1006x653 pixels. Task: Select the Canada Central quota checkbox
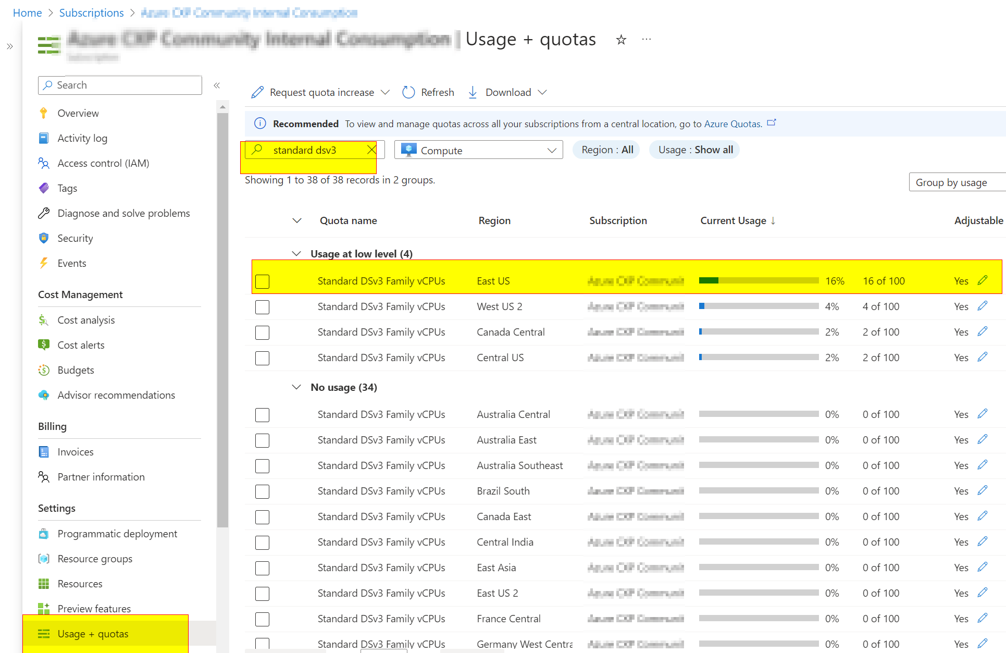pos(262,332)
